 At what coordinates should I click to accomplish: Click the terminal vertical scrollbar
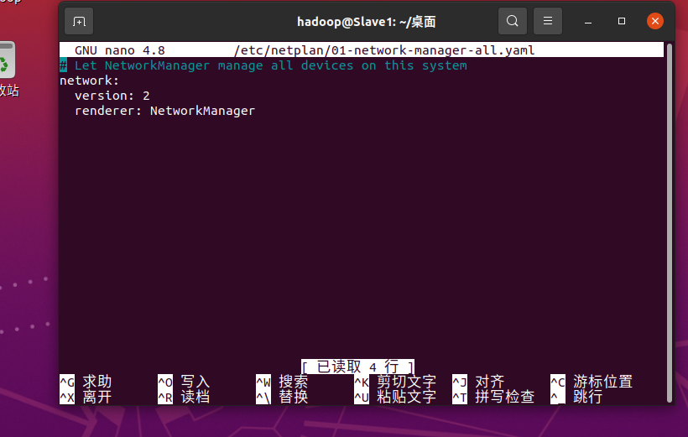click(x=670, y=222)
